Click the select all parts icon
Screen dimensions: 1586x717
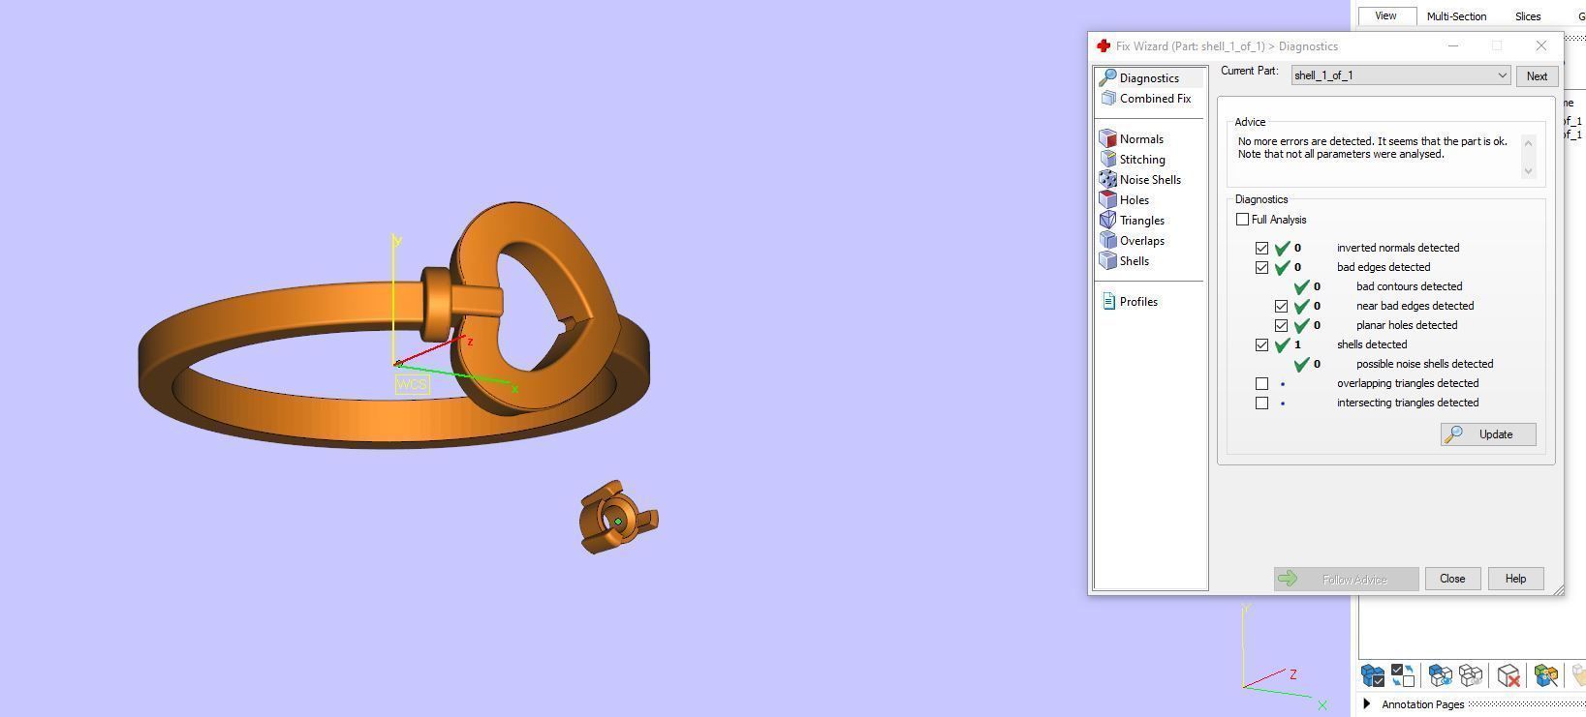1373,675
